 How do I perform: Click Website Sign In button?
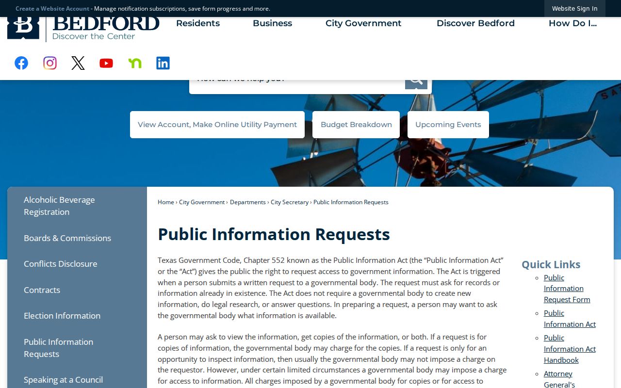[x=575, y=8]
